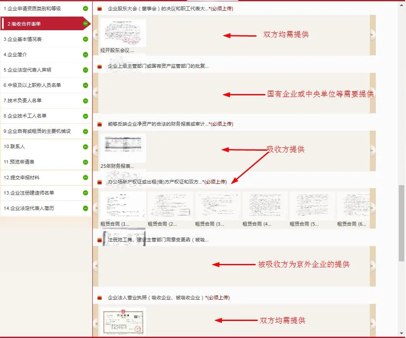
Task: Collapse the 办公场所产权证 section
Action: point(100,182)
